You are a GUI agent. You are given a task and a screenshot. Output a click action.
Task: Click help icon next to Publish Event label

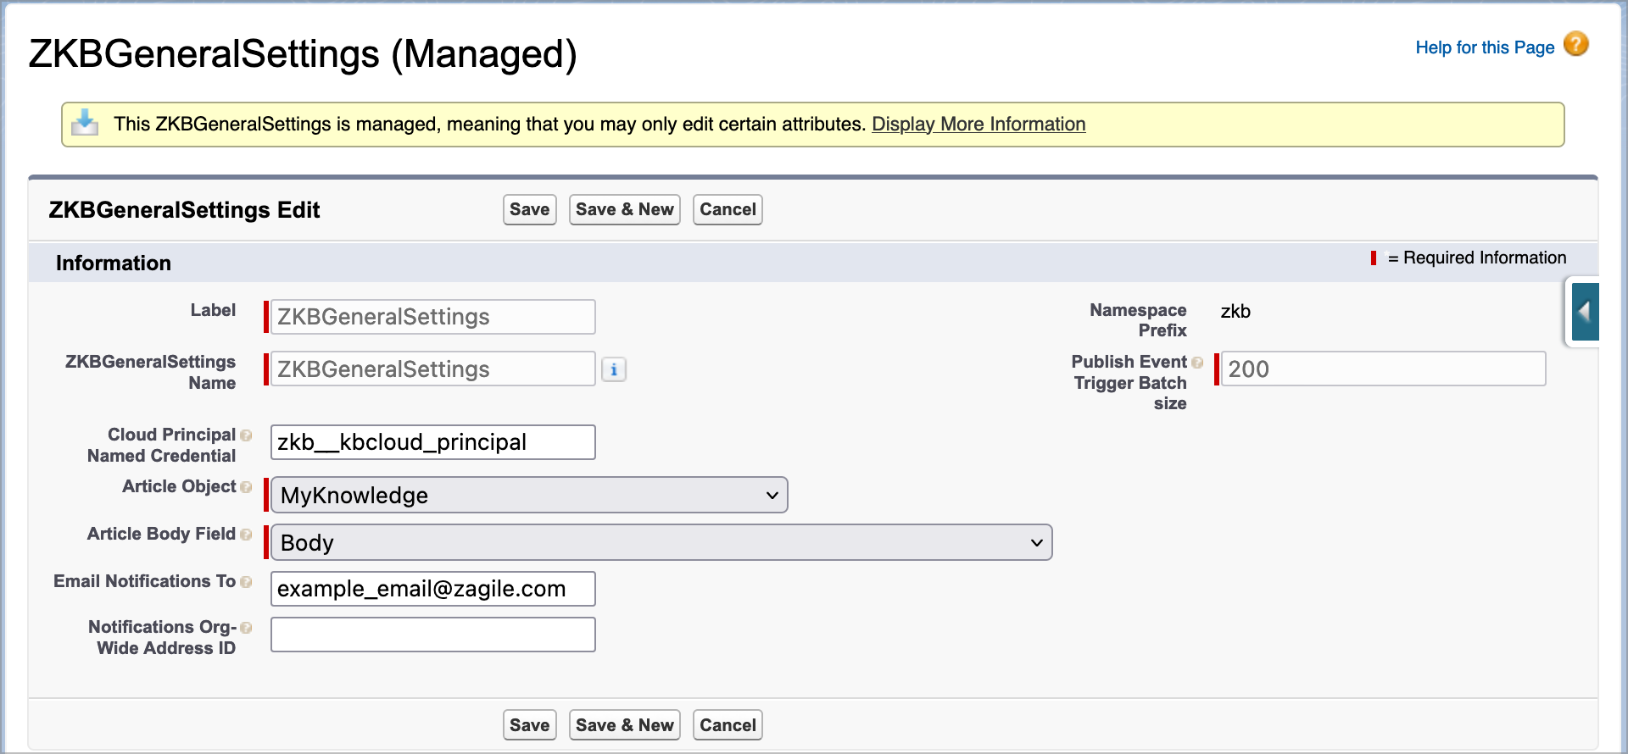[1197, 363]
